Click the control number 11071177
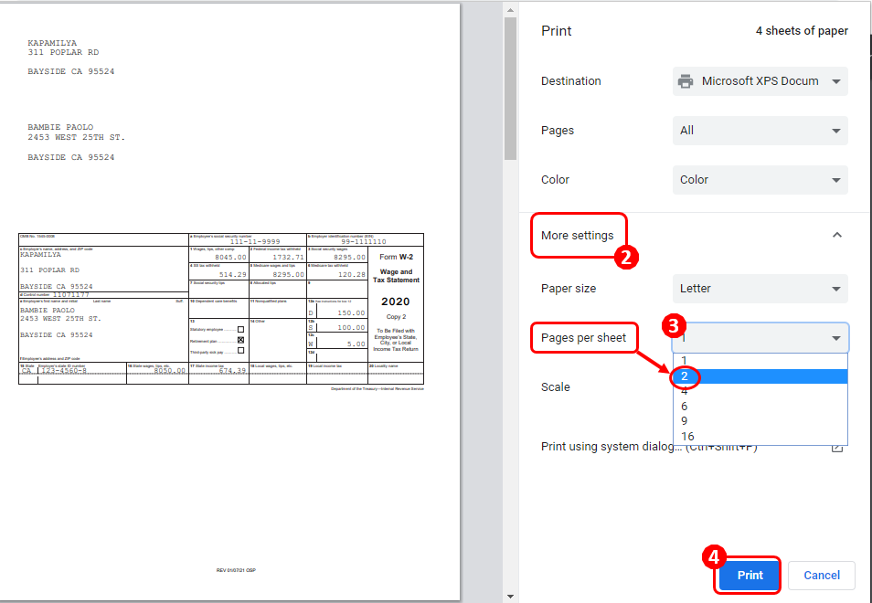Screen dimensions: 872x603 point(71,294)
